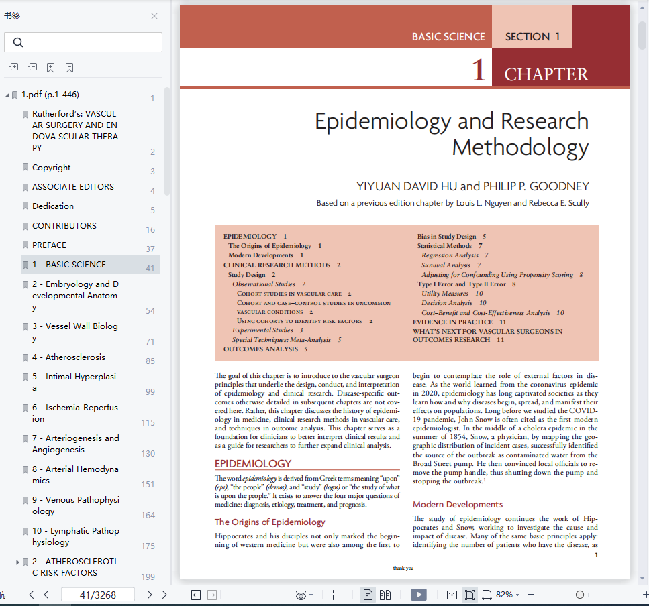Viewport: 649px width, 606px height.
Task: Click the bookmark icon beside CONTRIBUTORS
Action: (x=26, y=226)
